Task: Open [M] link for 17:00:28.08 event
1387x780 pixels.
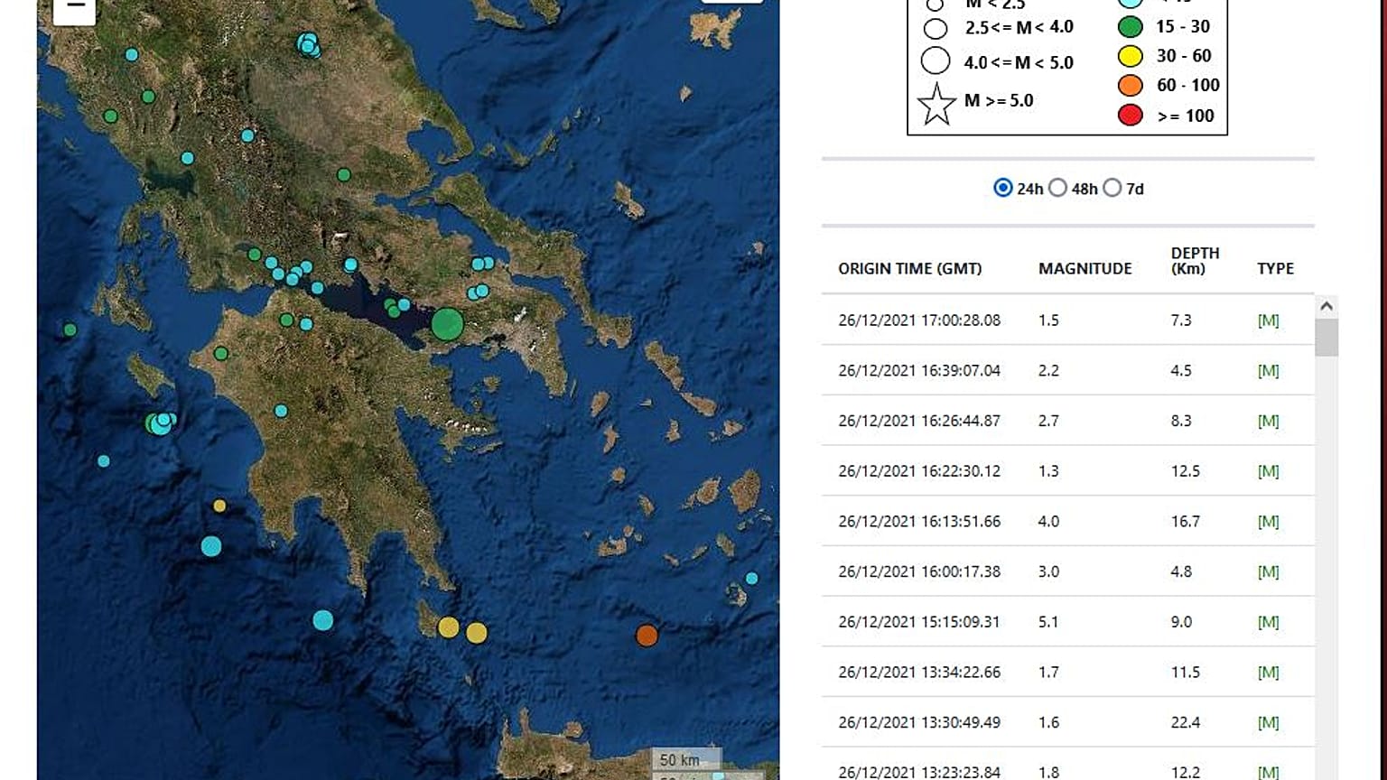Action: click(1268, 320)
